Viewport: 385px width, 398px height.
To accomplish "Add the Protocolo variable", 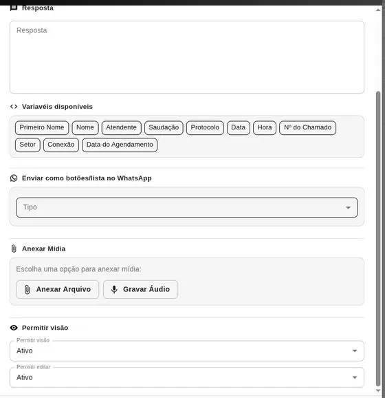I will pos(205,127).
